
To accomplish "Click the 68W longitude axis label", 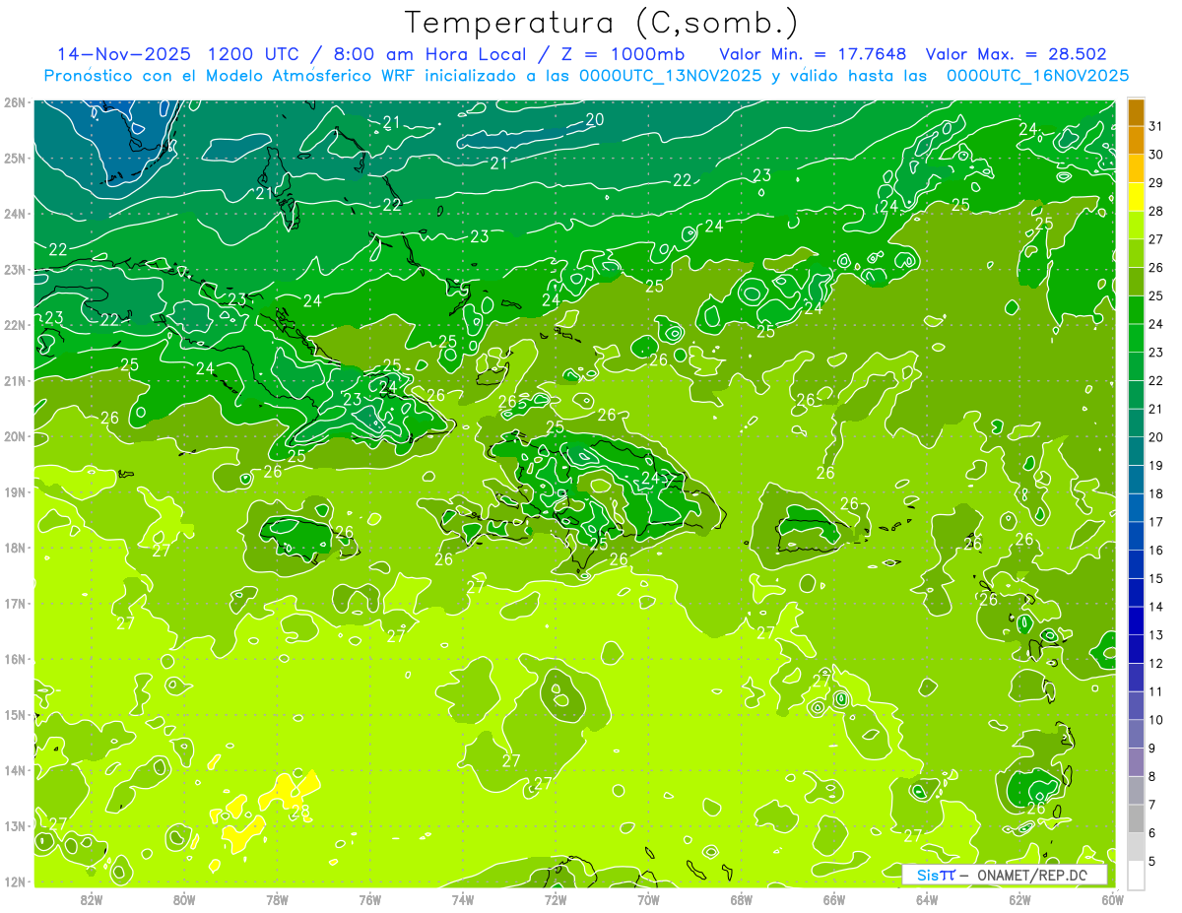I will click(x=742, y=899).
